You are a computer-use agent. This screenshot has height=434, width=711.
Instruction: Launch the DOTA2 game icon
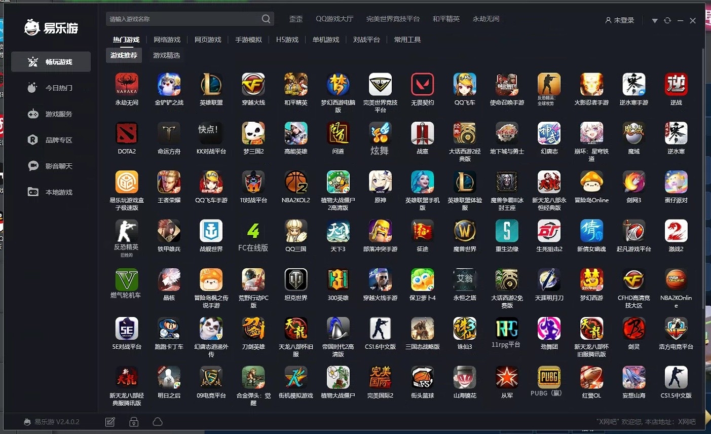(x=127, y=133)
